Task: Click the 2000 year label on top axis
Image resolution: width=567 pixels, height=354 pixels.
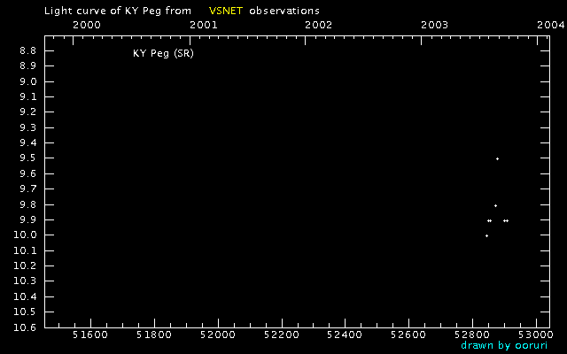Action: tap(87, 25)
